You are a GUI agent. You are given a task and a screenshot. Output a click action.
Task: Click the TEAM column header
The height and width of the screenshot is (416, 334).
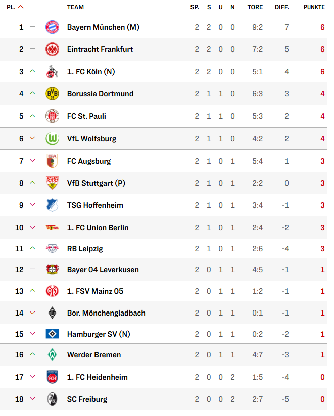[x=75, y=7]
